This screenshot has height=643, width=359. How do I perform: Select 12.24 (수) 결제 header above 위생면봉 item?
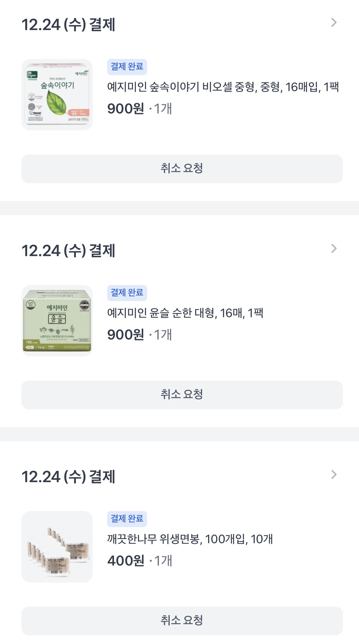(68, 477)
